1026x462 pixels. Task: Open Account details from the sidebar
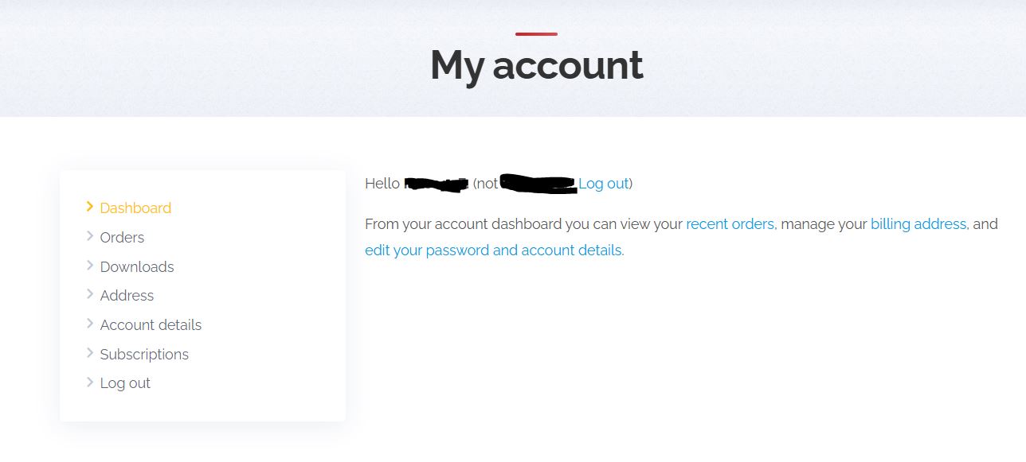(x=151, y=324)
